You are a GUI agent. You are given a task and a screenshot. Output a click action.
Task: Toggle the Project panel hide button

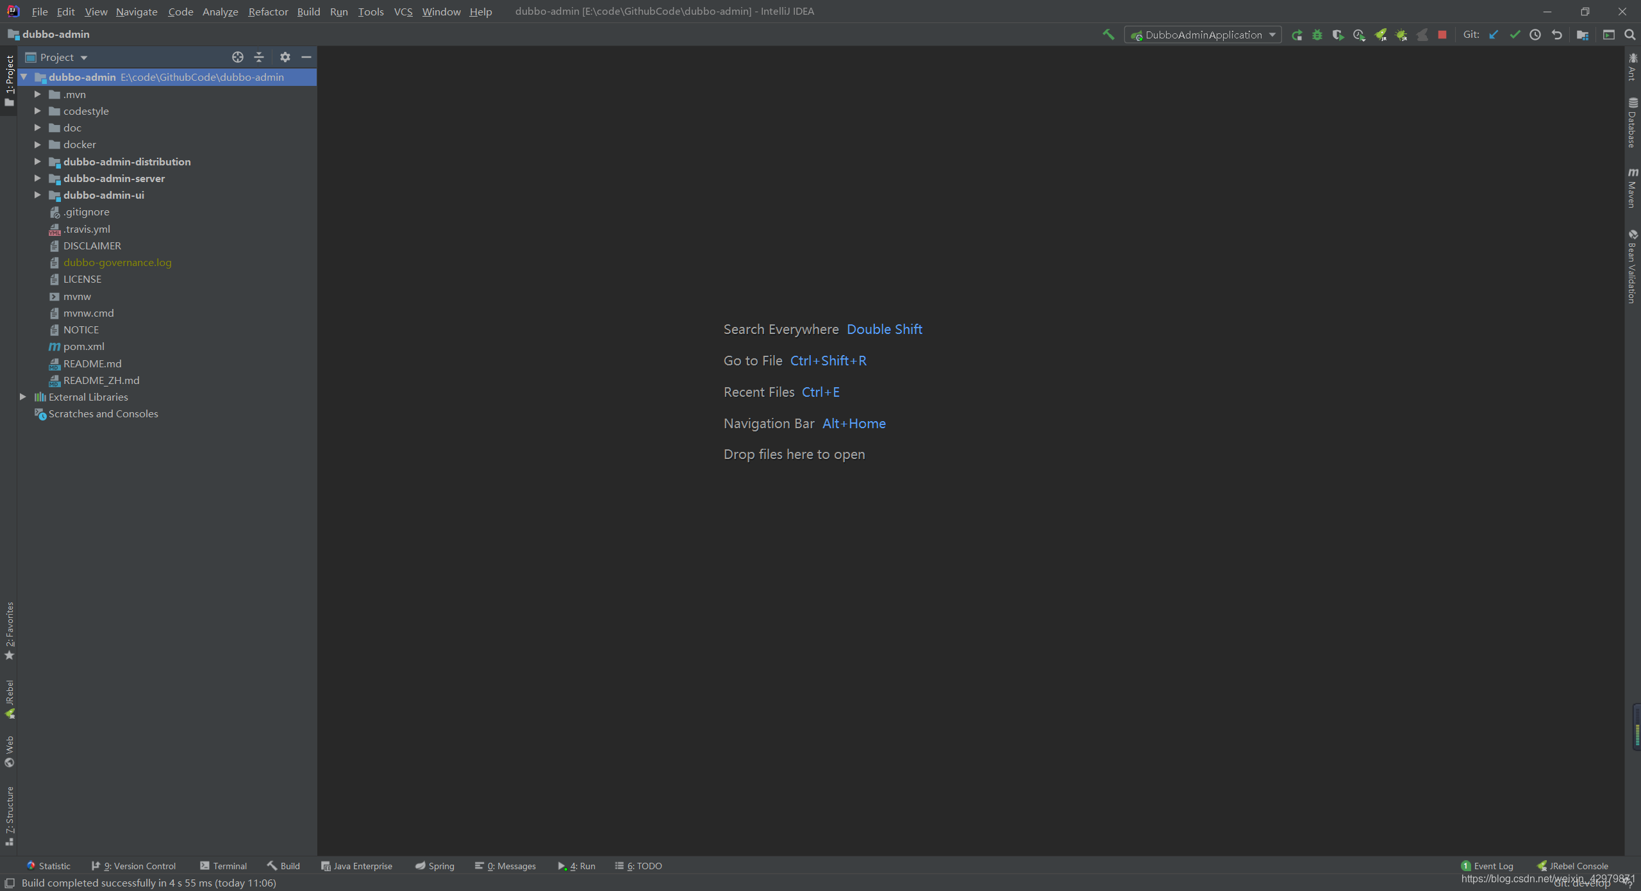click(x=306, y=56)
